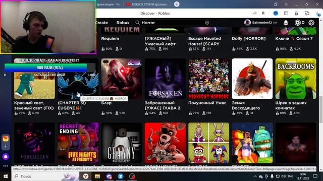Open the Batmentee12 profile avatar
This screenshot has width=323, height=181.
247,23
